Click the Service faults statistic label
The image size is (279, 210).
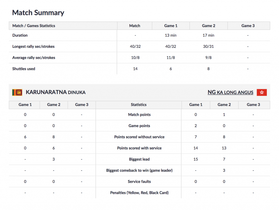(139, 182)
